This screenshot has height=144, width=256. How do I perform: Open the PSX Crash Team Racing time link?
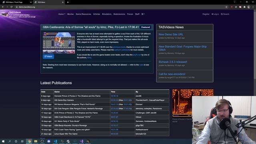pyautogui.click(x=114, y=130)
